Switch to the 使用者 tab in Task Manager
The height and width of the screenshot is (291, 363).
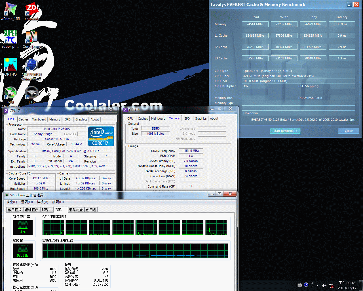(x=91, y=210)
